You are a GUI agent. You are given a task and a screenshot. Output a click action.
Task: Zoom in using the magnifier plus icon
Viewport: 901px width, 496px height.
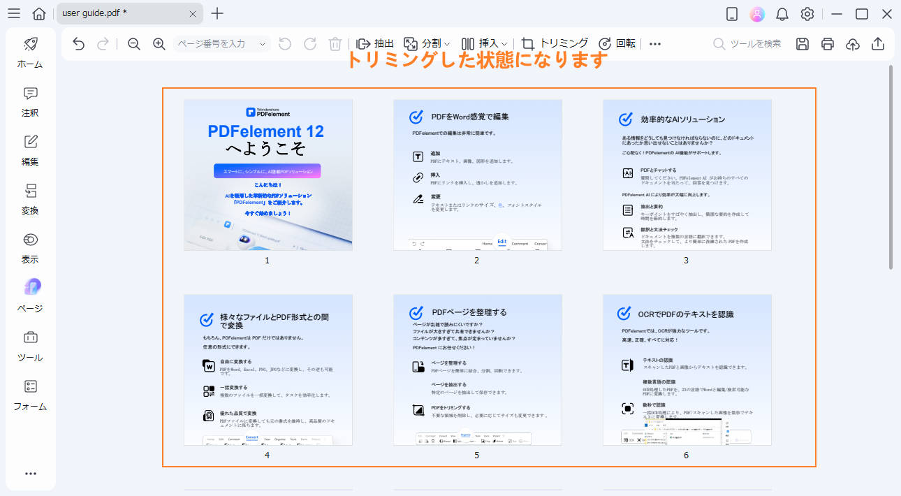coord(159,44)
